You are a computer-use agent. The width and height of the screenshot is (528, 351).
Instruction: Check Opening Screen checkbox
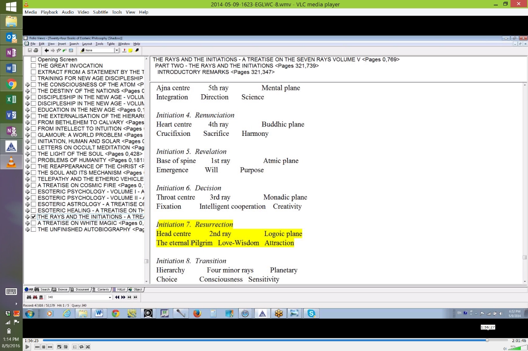(x=34, y=59)
